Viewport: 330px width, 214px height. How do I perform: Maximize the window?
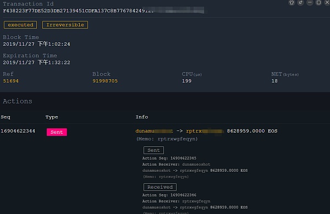point(318,3)
